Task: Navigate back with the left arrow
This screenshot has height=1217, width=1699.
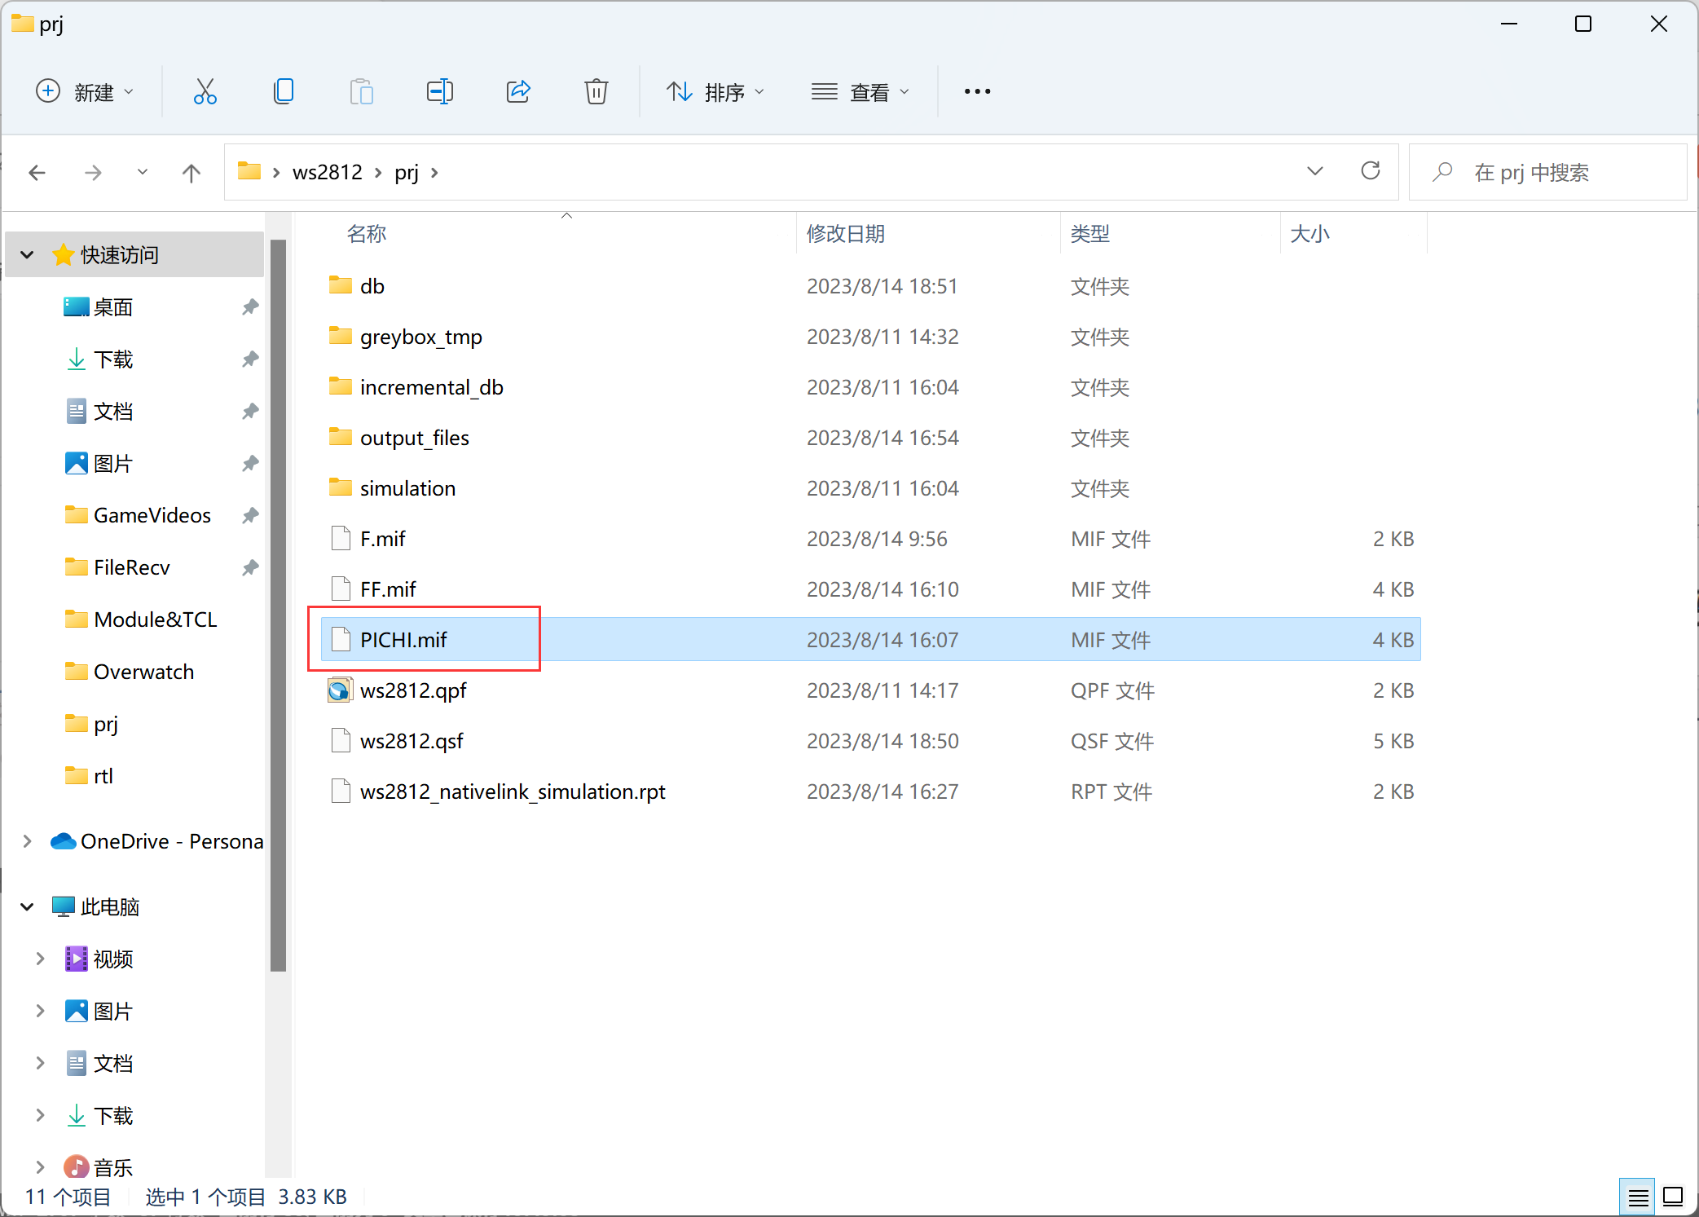Action: [37, 173]
